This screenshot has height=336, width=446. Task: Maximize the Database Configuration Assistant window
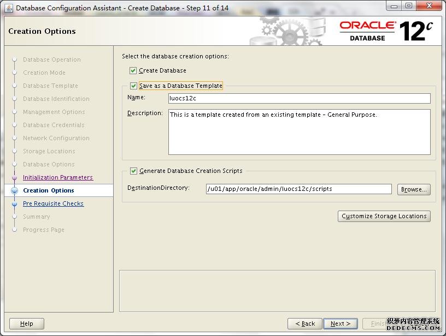coord(409,6)
